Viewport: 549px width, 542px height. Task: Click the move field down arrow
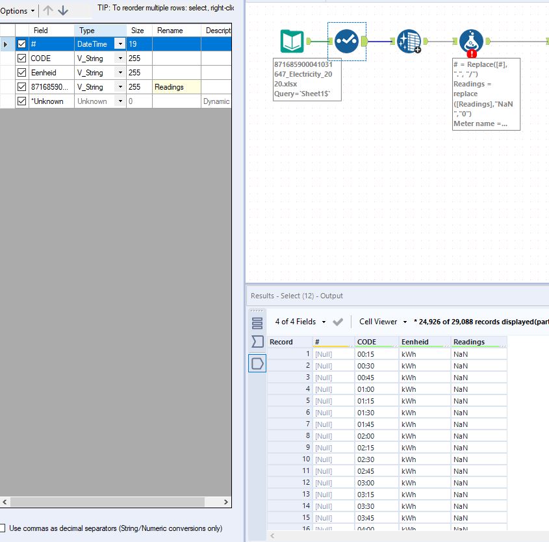click(x=62, y=10)
